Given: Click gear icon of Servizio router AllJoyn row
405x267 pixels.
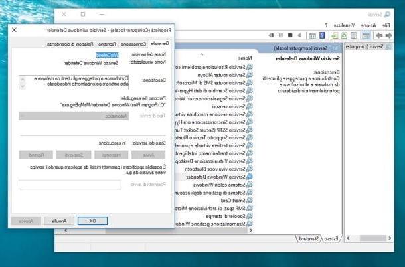Looking at the screenshot, I should click(250, 75).
